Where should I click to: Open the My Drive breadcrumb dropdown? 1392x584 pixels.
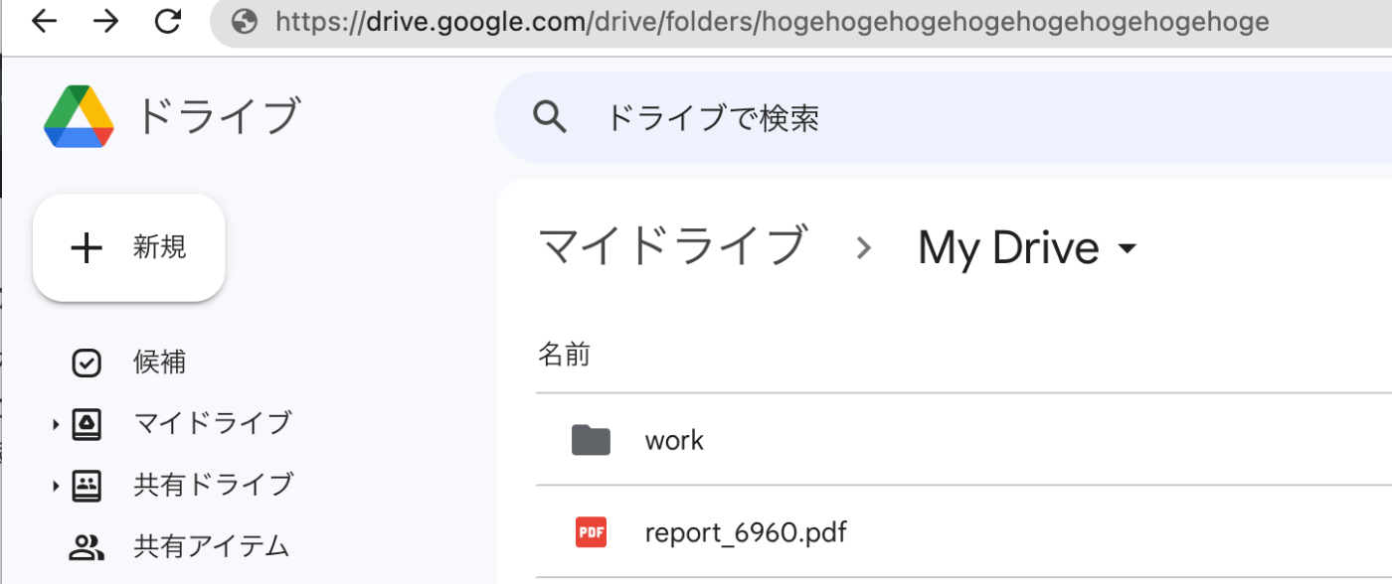[x=1129, y=248]
